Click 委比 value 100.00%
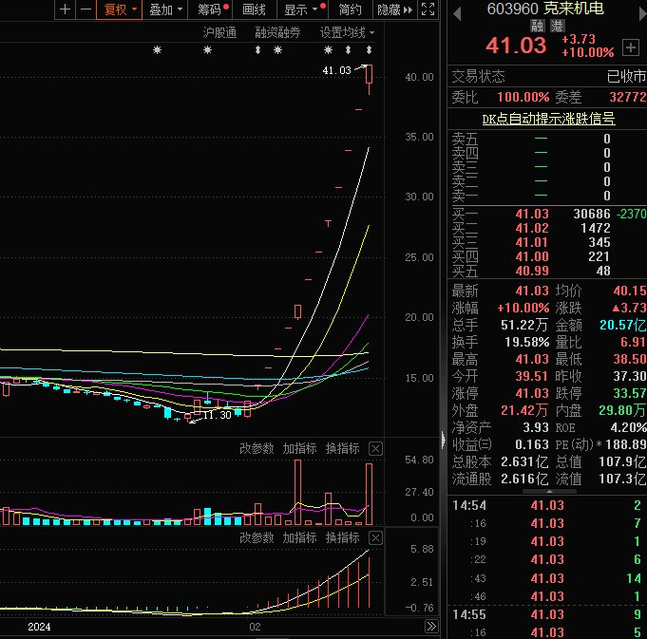Image resolution: width=647 pixels, height=639 pixels. [x=523, y=97]
